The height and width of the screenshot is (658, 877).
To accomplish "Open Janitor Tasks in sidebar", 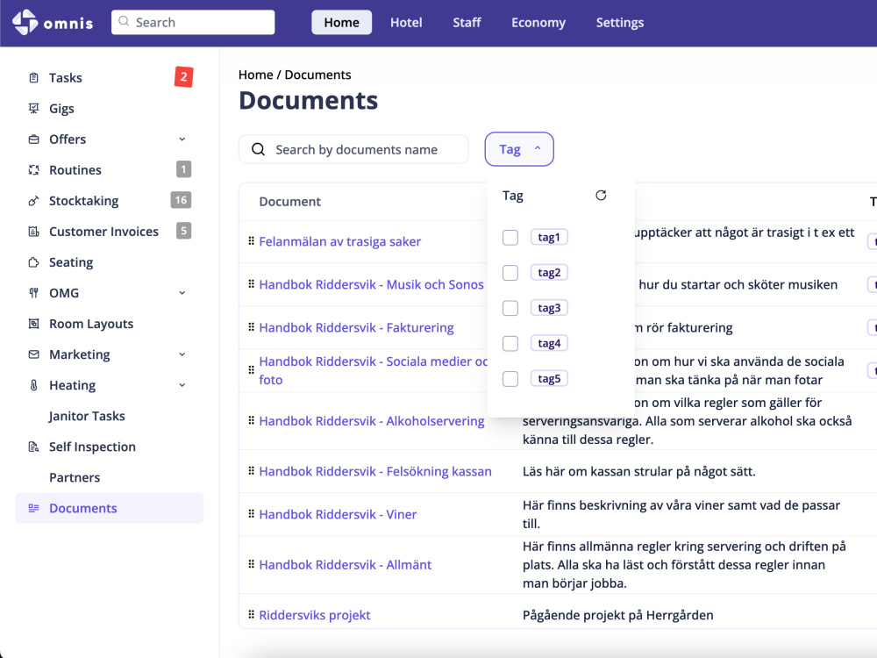I will [87, 416].
